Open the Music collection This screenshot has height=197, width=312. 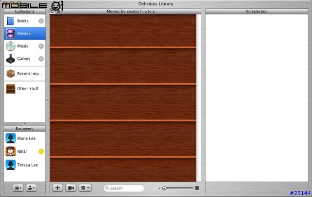point(25,46)
